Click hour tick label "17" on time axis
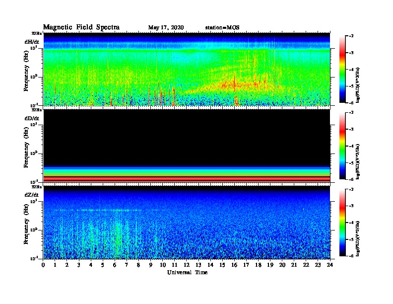The image size is (393, 304). [x=246, y=265]
